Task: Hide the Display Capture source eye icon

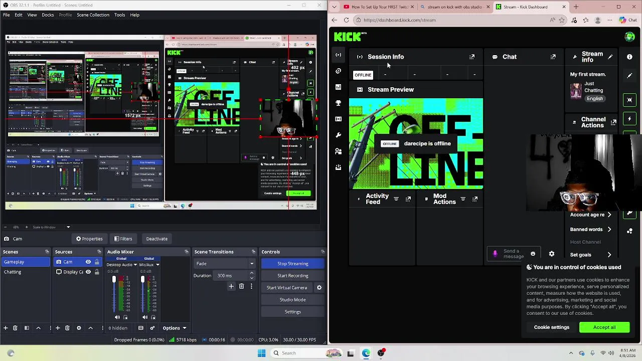Action: (x=88, y=272)
